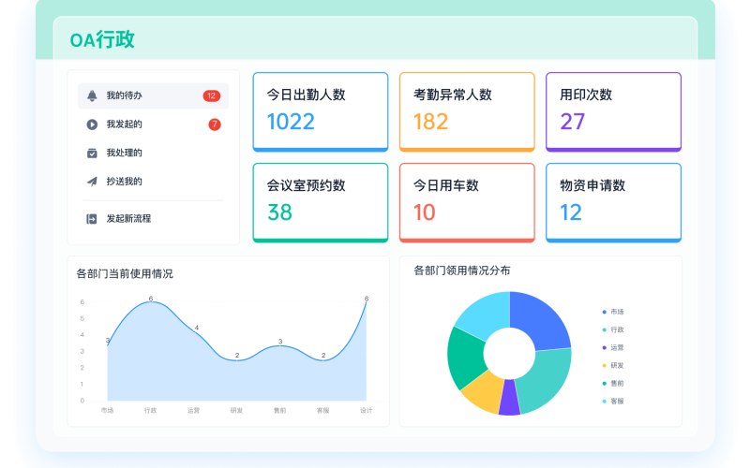Click the arrow-box icon beside 发起新流程
750x468 pixels.
(91, 219)
